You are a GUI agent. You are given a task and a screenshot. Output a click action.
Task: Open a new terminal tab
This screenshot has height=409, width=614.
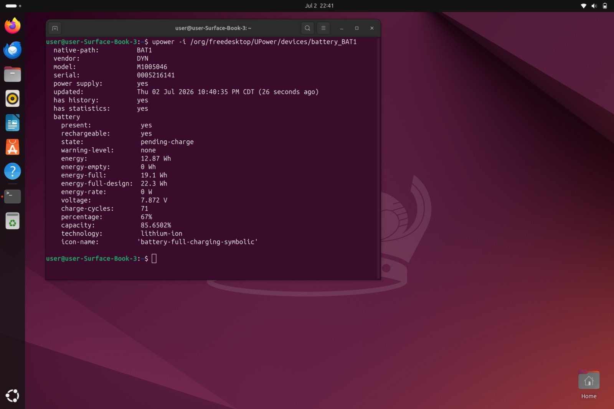click(x=55, y=28)
